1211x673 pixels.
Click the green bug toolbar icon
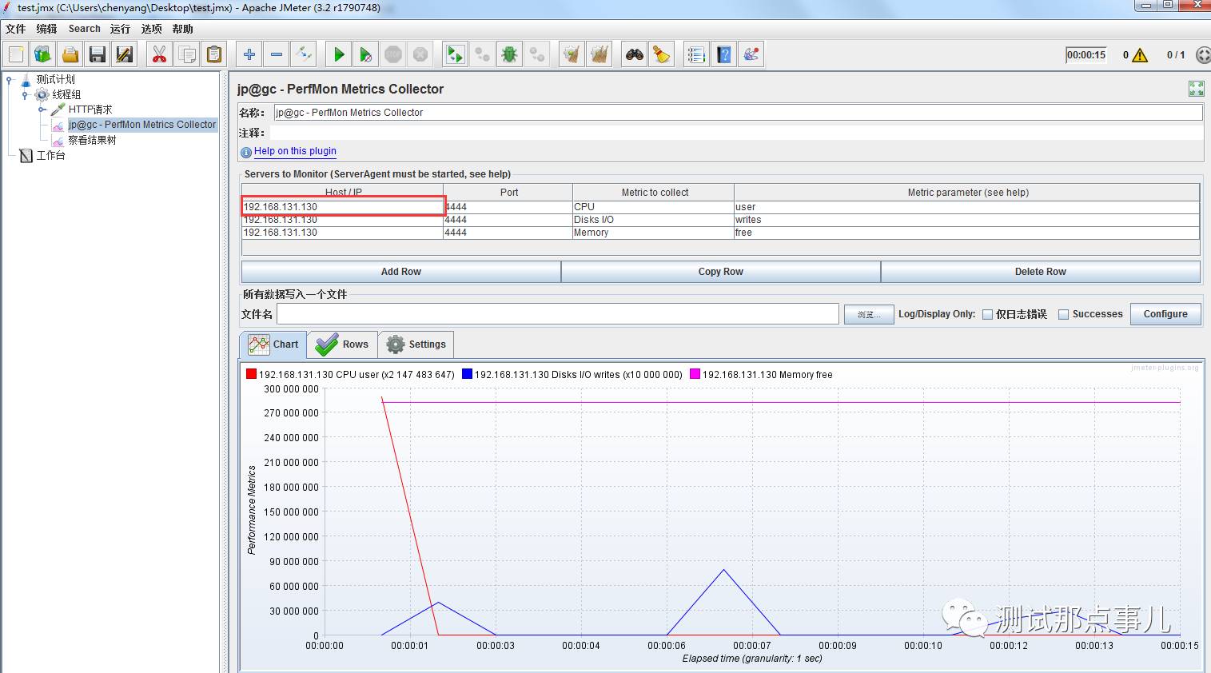coord(509,54)
